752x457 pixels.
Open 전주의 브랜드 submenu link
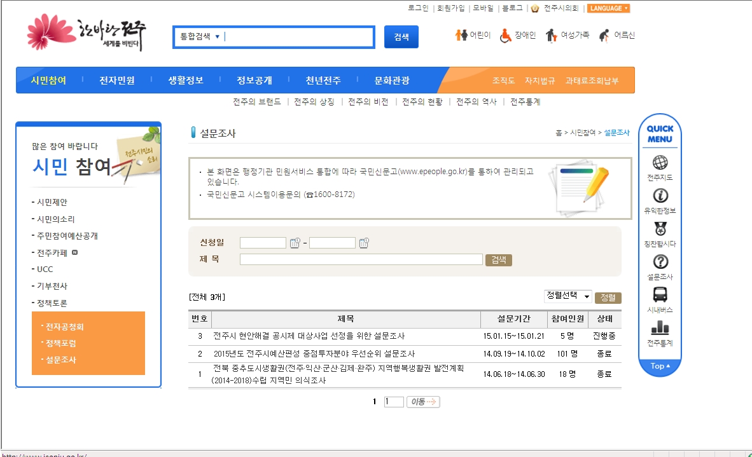[257, 102]
